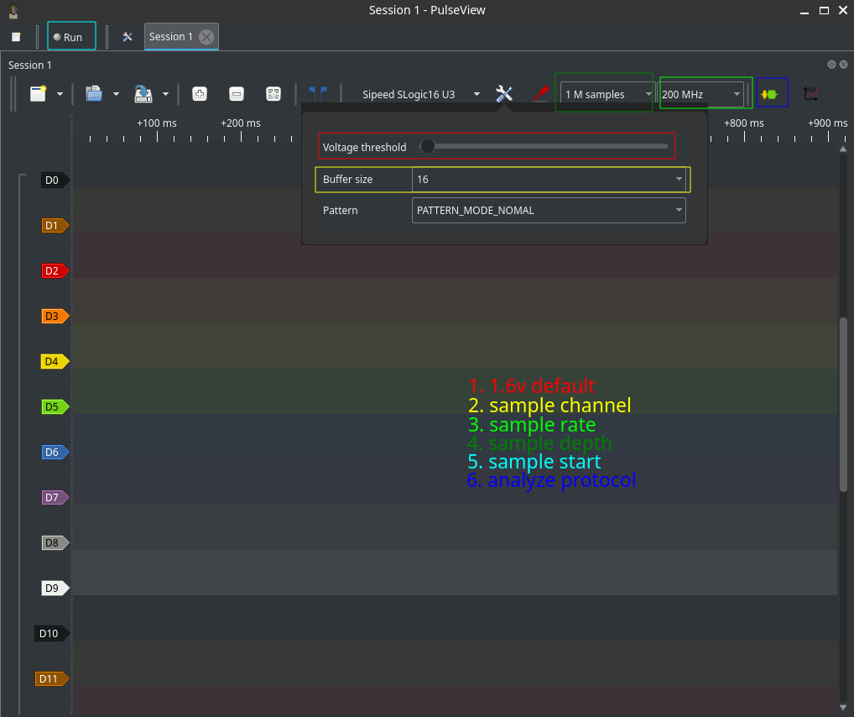This screenshot has width=854, height=717.
Task: Switch to the Session 1 tab
Action: coord(171,37)
